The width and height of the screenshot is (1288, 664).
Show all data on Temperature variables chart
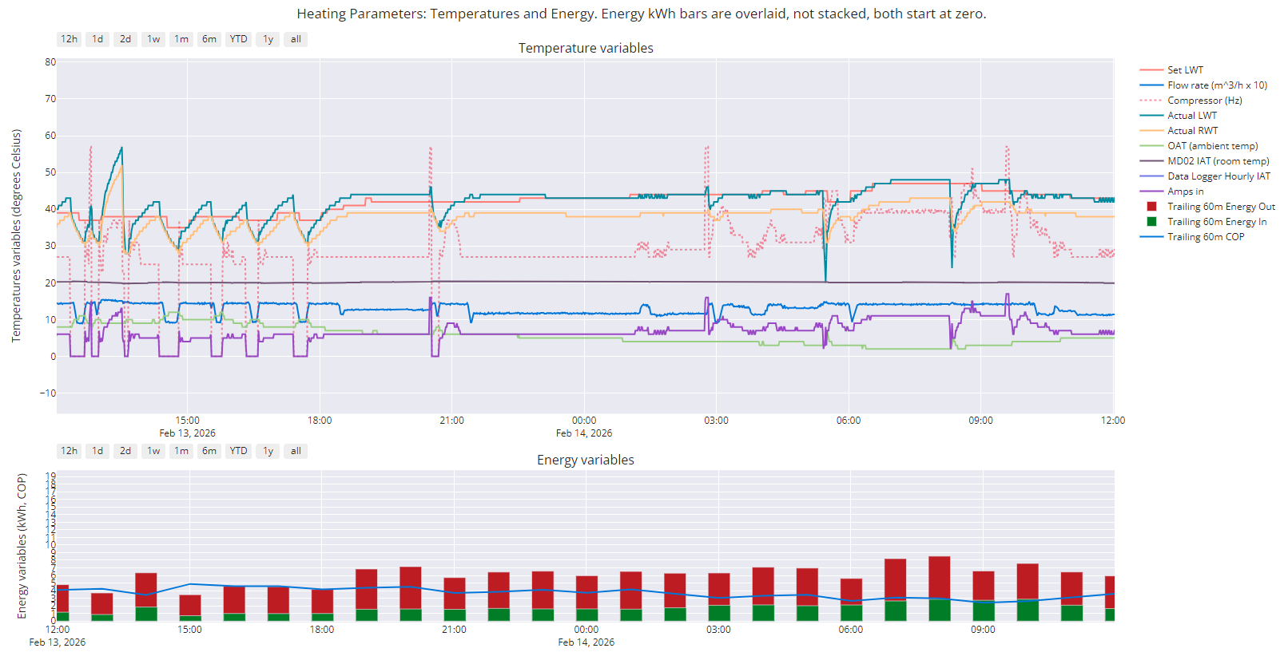[x=296, y=39]
